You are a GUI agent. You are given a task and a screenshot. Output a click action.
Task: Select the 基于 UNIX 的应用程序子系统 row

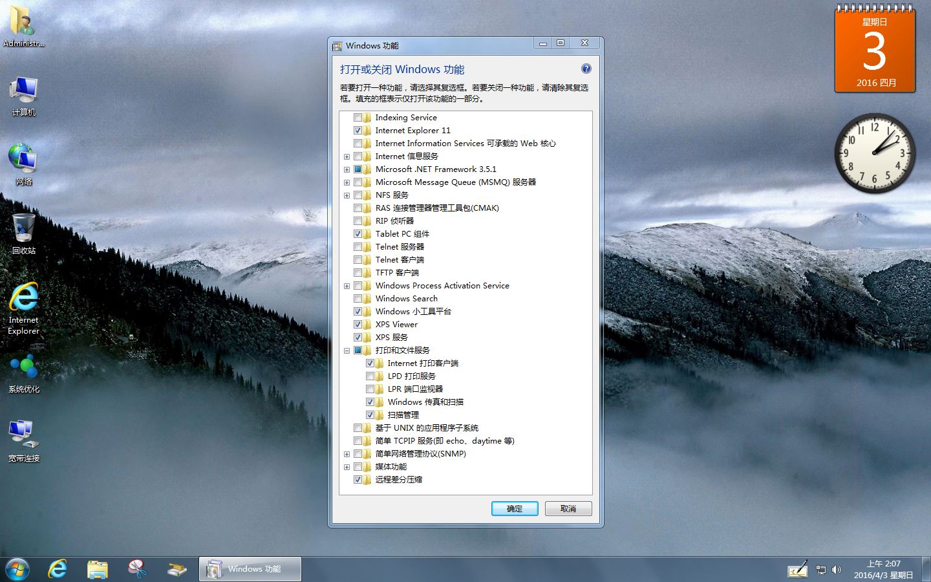coord(427,427)
